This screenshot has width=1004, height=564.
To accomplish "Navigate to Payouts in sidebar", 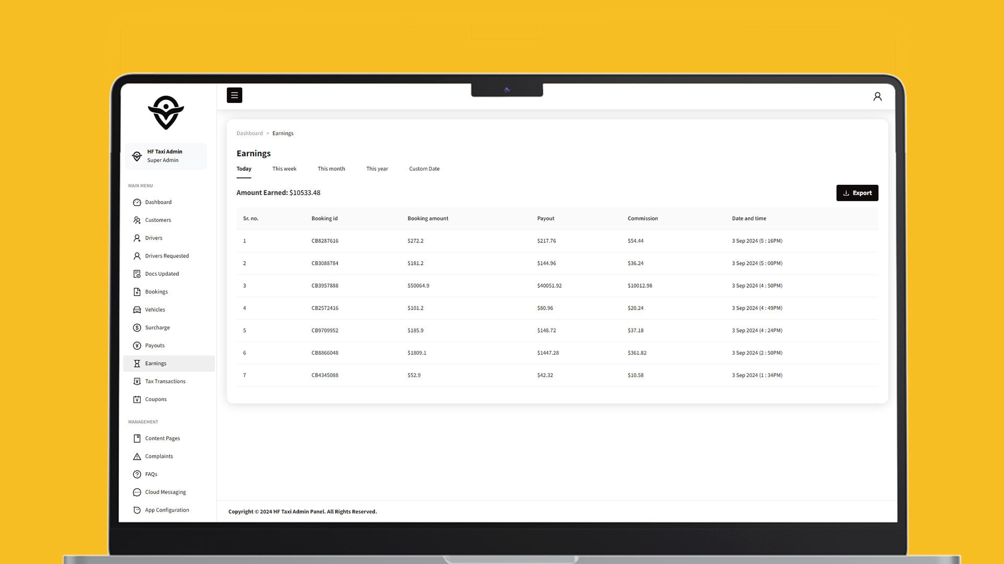I will tap(155, 346).
